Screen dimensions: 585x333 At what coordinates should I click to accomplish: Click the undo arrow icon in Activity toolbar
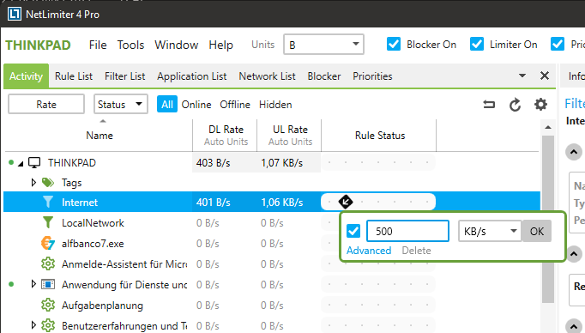click(489, 105)
